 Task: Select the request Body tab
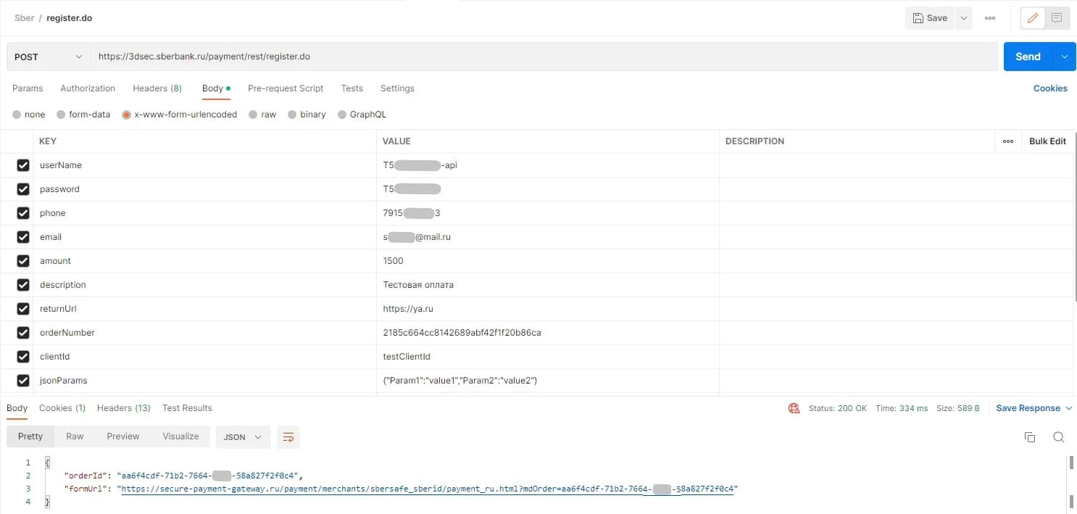[216, 88]
